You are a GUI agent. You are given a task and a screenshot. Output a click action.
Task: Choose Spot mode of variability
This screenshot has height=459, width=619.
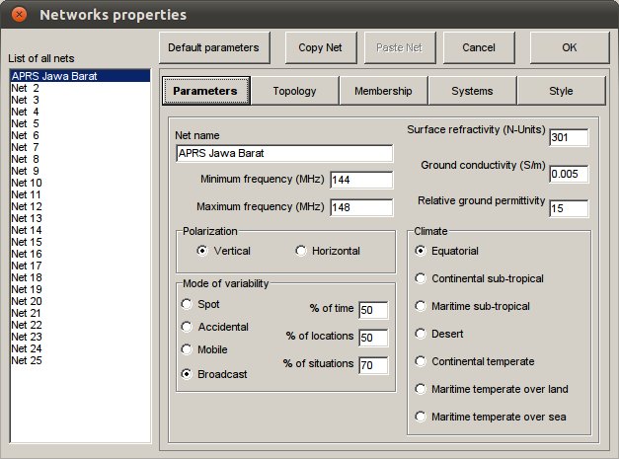coord(186,304)
